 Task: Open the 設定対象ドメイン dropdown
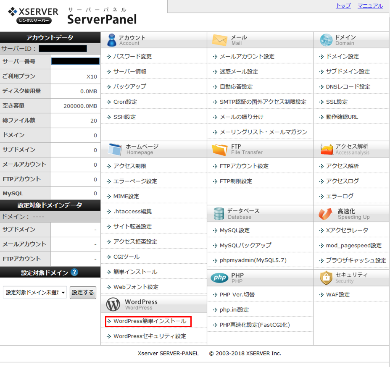pyautogui.click(x=35, y=292)
